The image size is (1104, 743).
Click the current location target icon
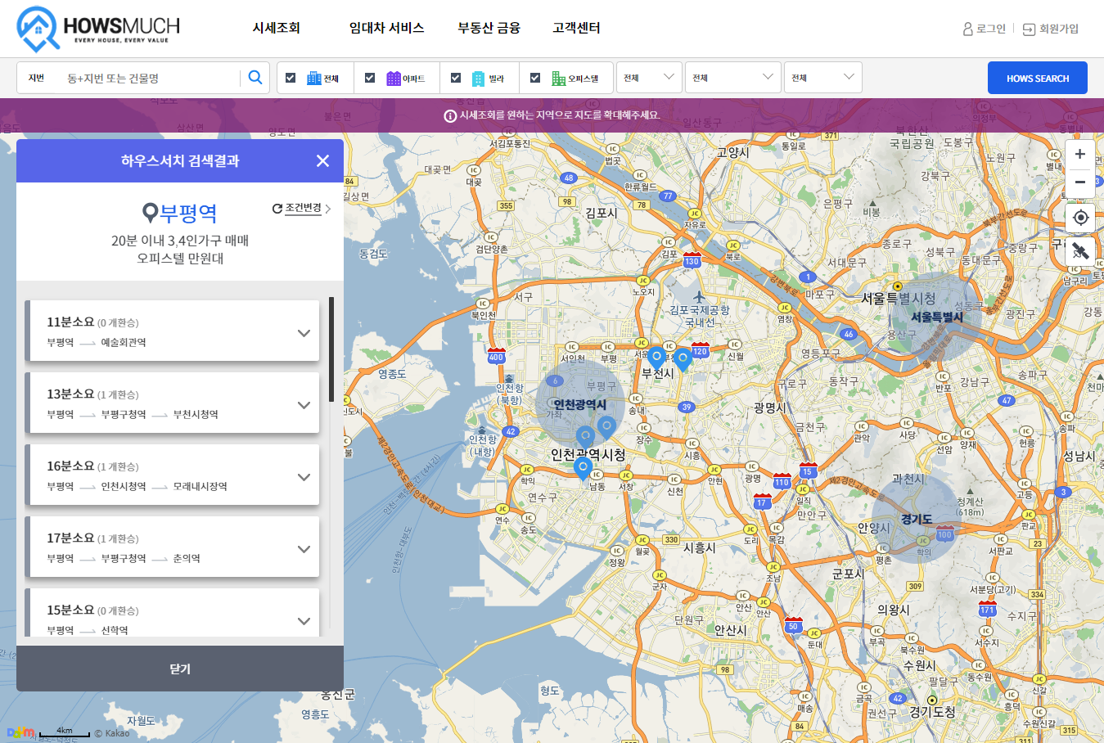(1080, 218)
